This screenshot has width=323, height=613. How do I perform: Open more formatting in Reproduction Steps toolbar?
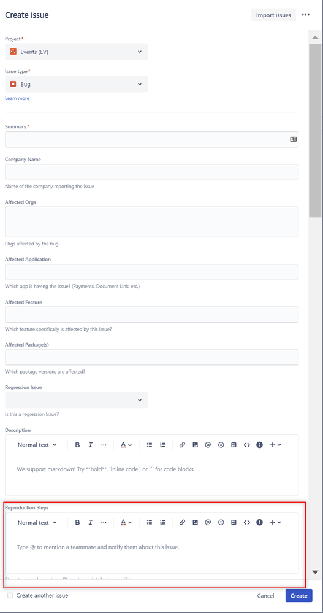click(x=104, y=522)
